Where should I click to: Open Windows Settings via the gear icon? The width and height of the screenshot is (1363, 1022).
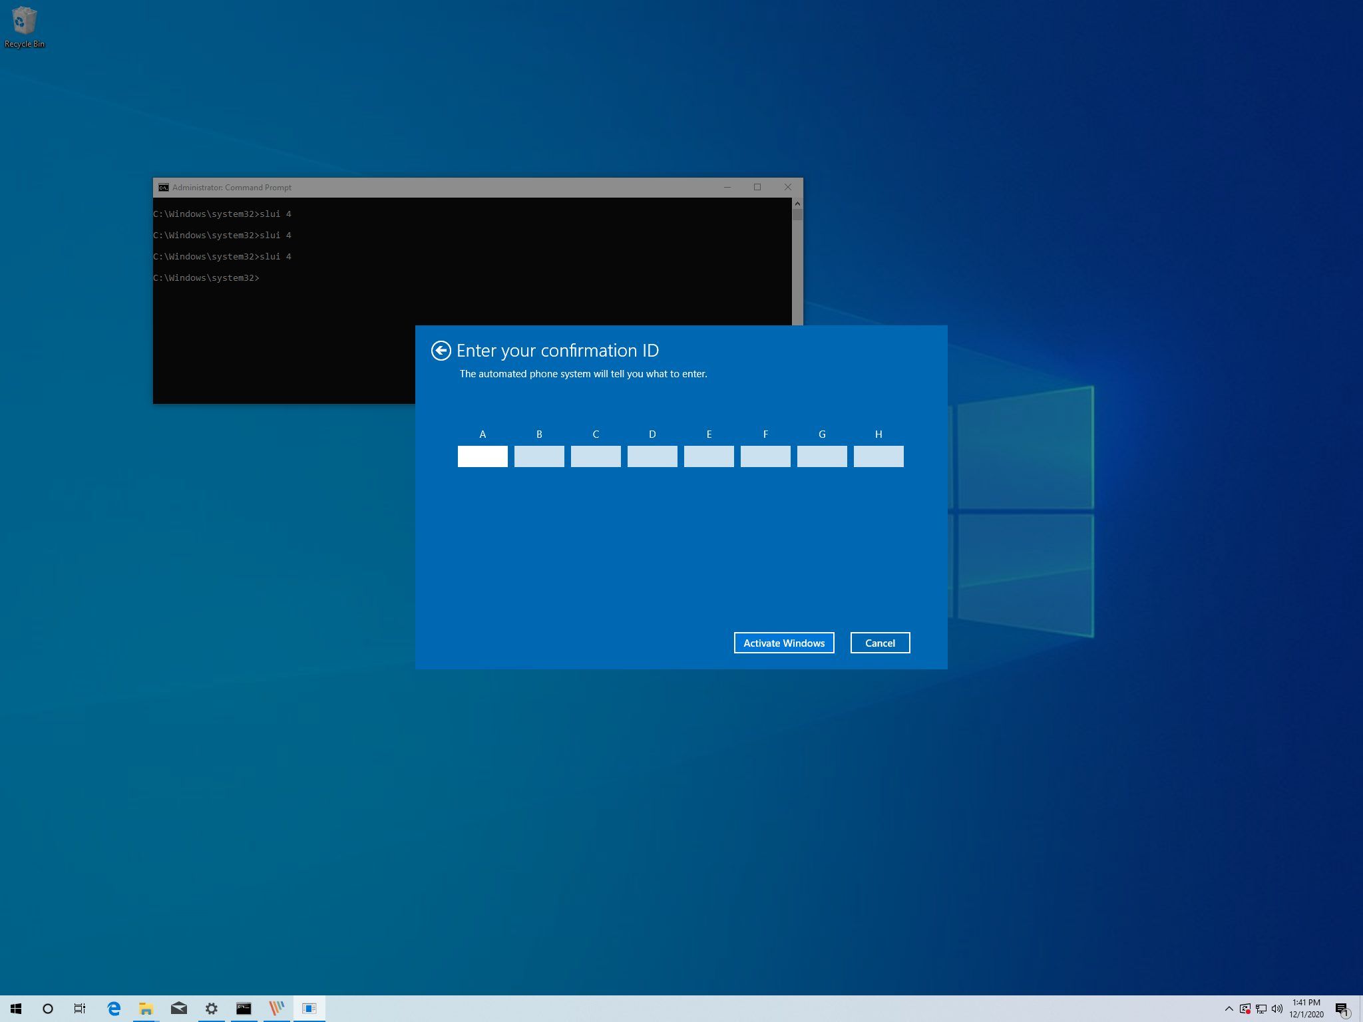click(211, 1008)
